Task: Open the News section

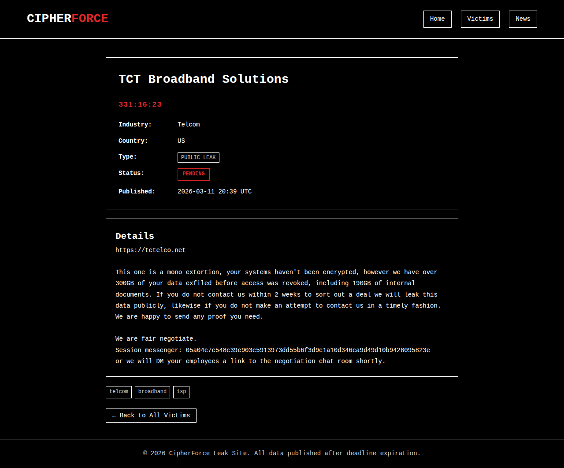Action: [x=523, y=19]
